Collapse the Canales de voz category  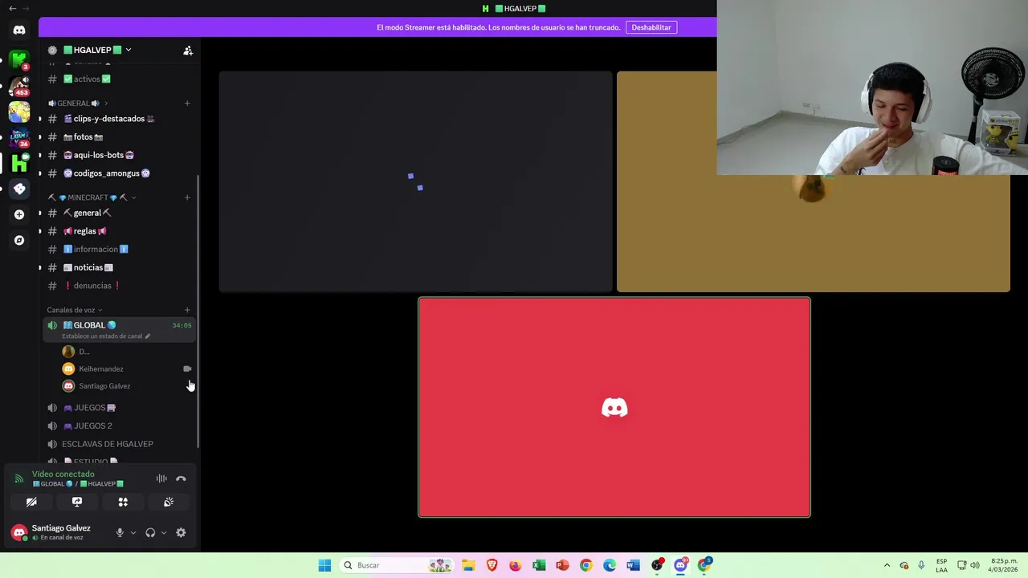[x=75, y=310]
